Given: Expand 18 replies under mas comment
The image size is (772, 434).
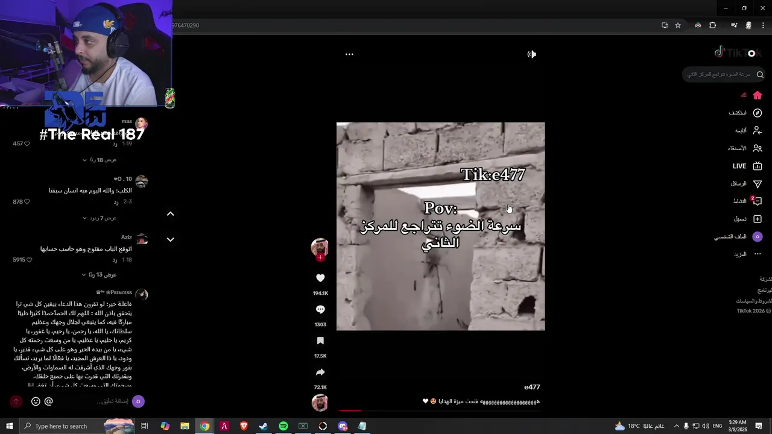Looking at the screenshot, I should pos(100,160).
